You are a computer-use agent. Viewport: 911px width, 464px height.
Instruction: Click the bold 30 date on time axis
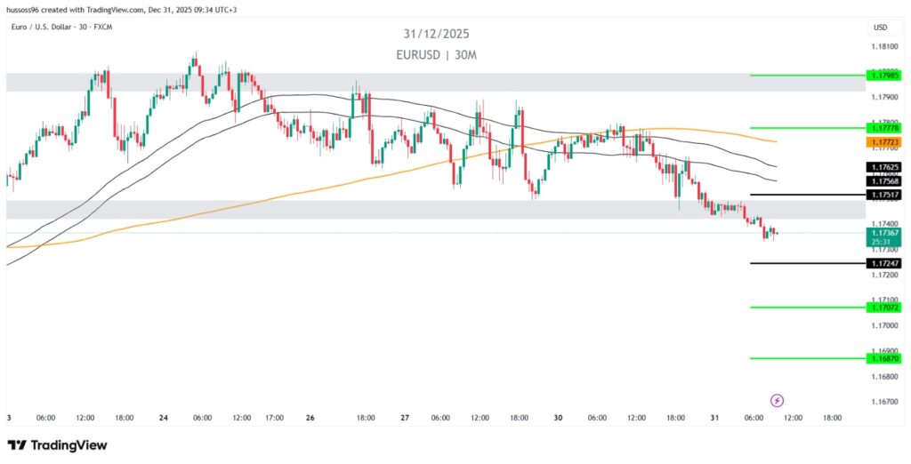click(559, 417)
